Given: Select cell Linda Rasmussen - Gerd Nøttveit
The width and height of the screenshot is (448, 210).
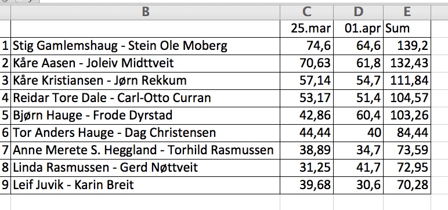Looking at the screenshot, I should click(x=145, y=168).
